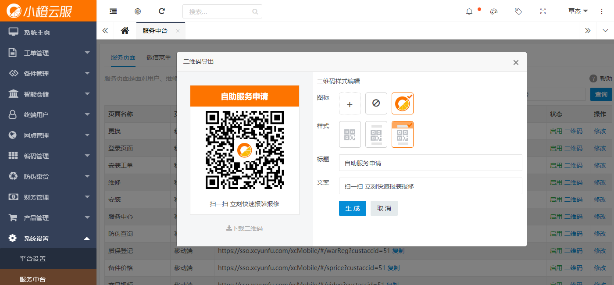This screenshot has width=614, height=285.
Task: Expand the 财务管理 sidebar menu arrow
Action: [87, 197]
